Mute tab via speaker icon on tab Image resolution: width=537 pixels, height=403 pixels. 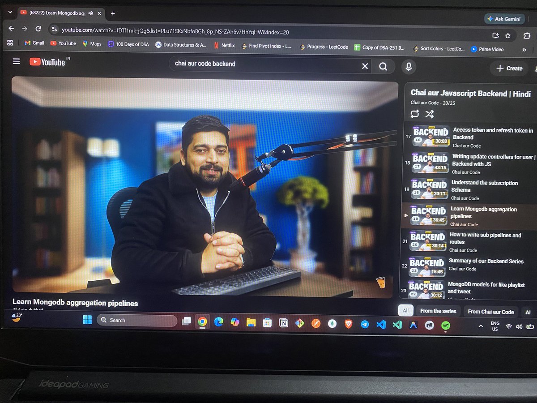[x=90, y=13]
